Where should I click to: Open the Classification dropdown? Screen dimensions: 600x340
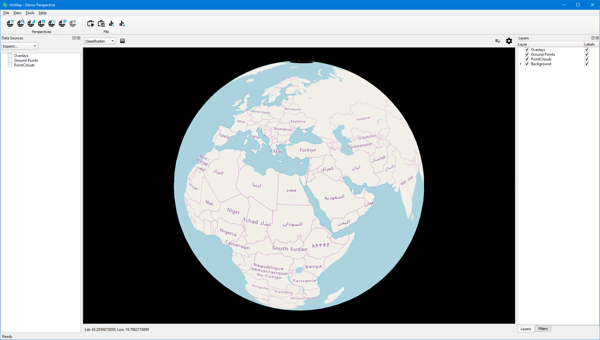click(x=100, y=41)
